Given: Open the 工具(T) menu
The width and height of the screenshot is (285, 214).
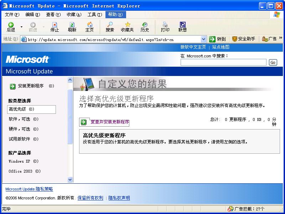Looking at the screenshot, I should click(95, 15).
